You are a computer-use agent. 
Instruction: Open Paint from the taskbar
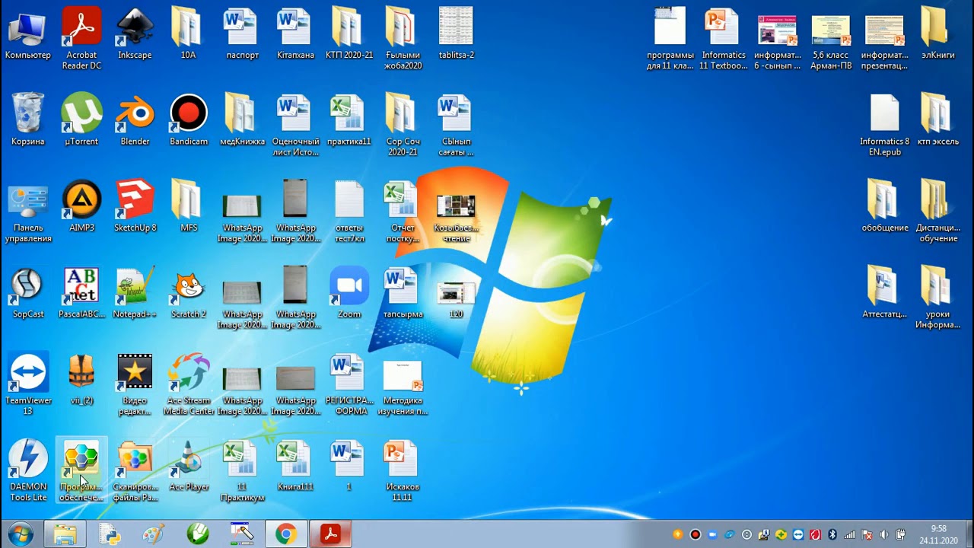tap(154, 534)
